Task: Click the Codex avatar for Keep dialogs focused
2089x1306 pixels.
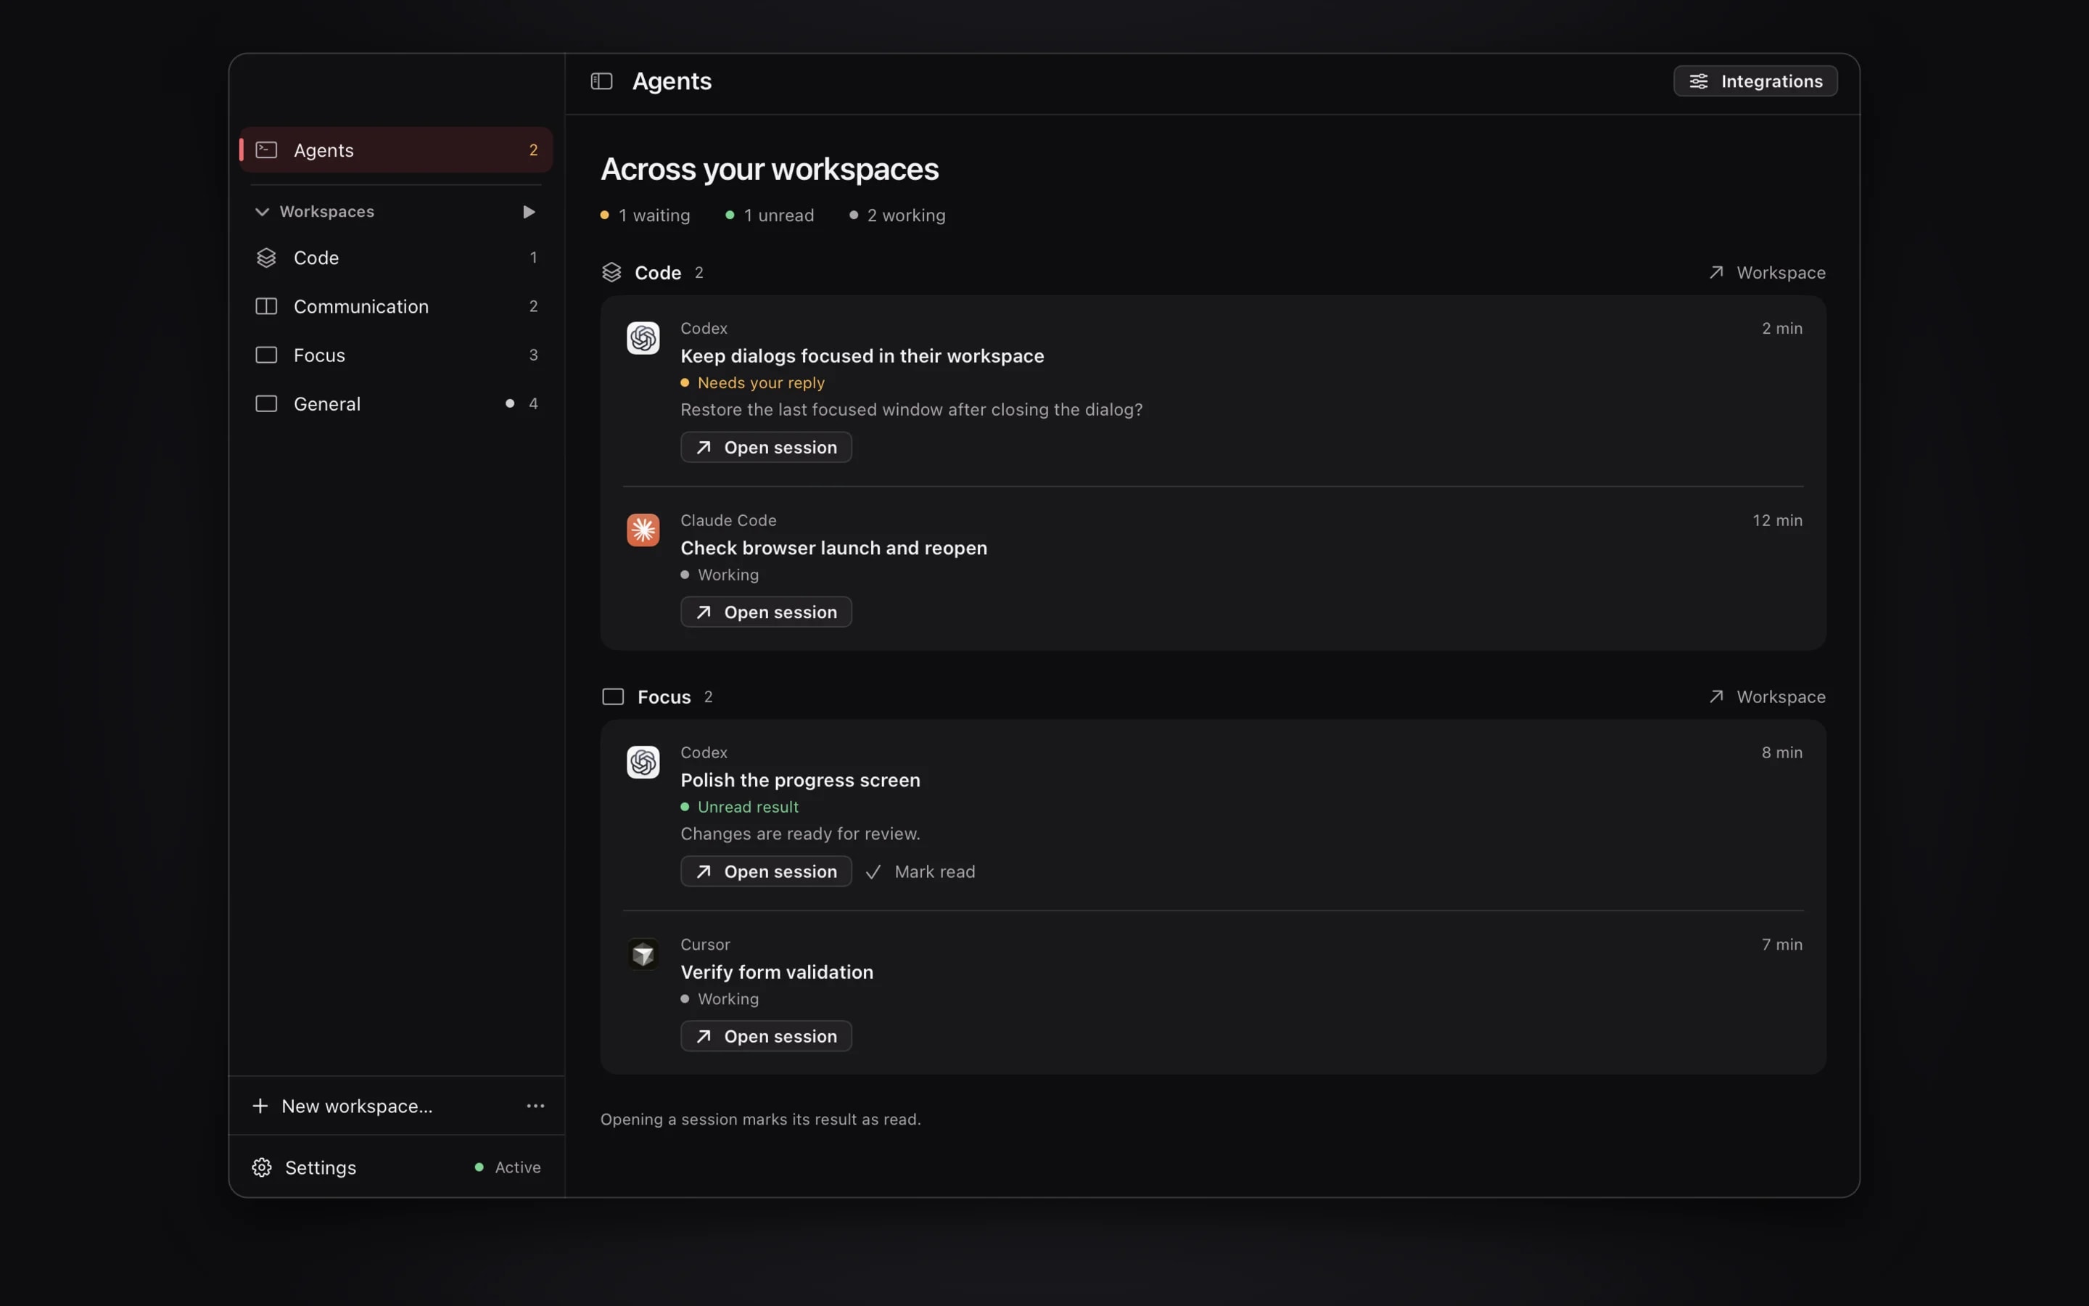Action: (643, 337)
